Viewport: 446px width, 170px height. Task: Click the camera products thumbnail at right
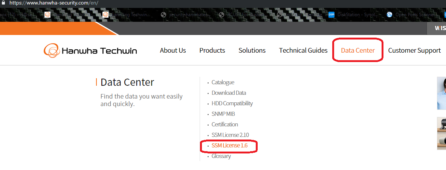click(x=441, y=134)
